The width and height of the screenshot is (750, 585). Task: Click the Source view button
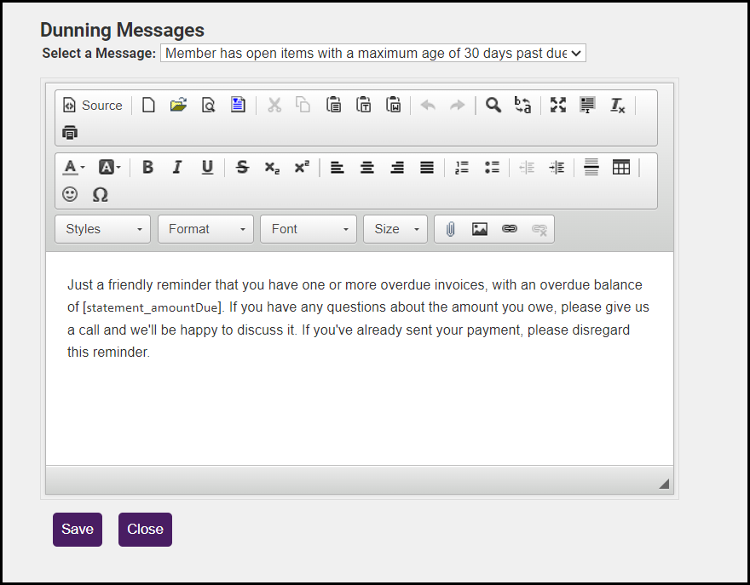pos(93,106)
